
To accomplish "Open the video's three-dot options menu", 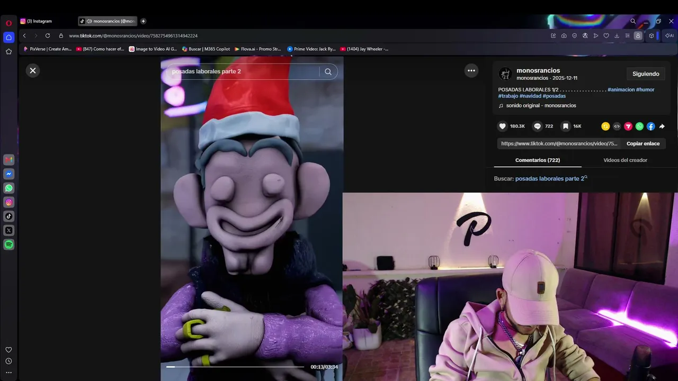I will point(471,70).
